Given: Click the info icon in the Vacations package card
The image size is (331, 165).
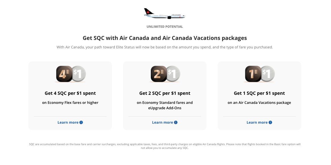Looking at the screenshot, I should click(x=270, y=122).
